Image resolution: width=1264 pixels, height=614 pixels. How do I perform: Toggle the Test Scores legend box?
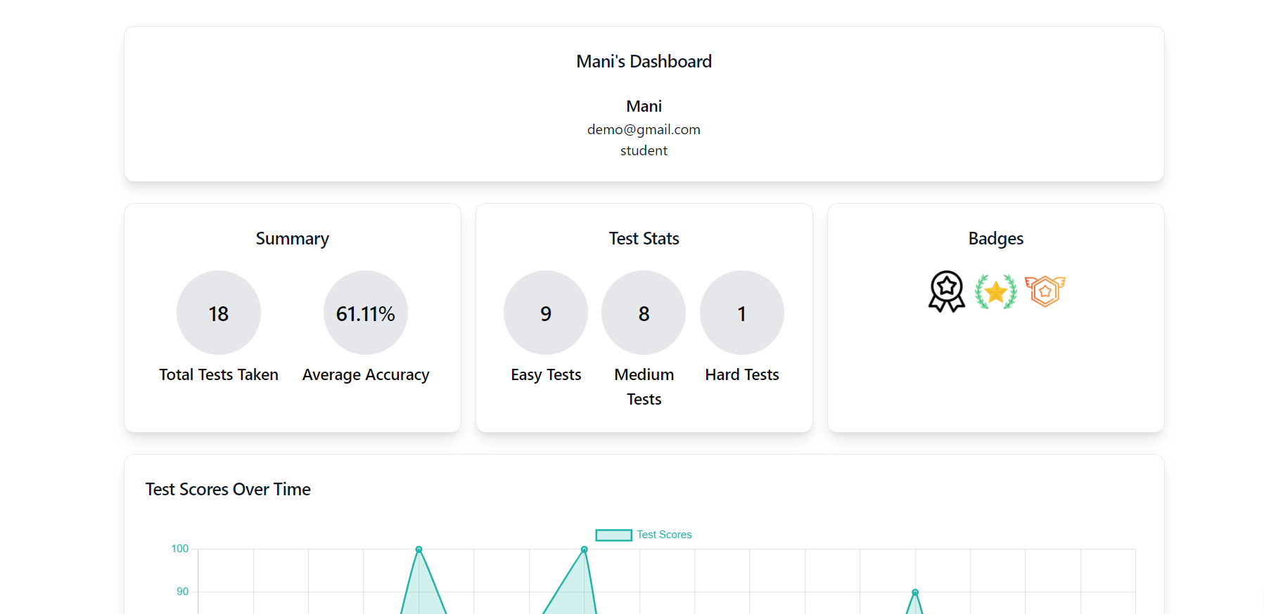pos(613,535)
